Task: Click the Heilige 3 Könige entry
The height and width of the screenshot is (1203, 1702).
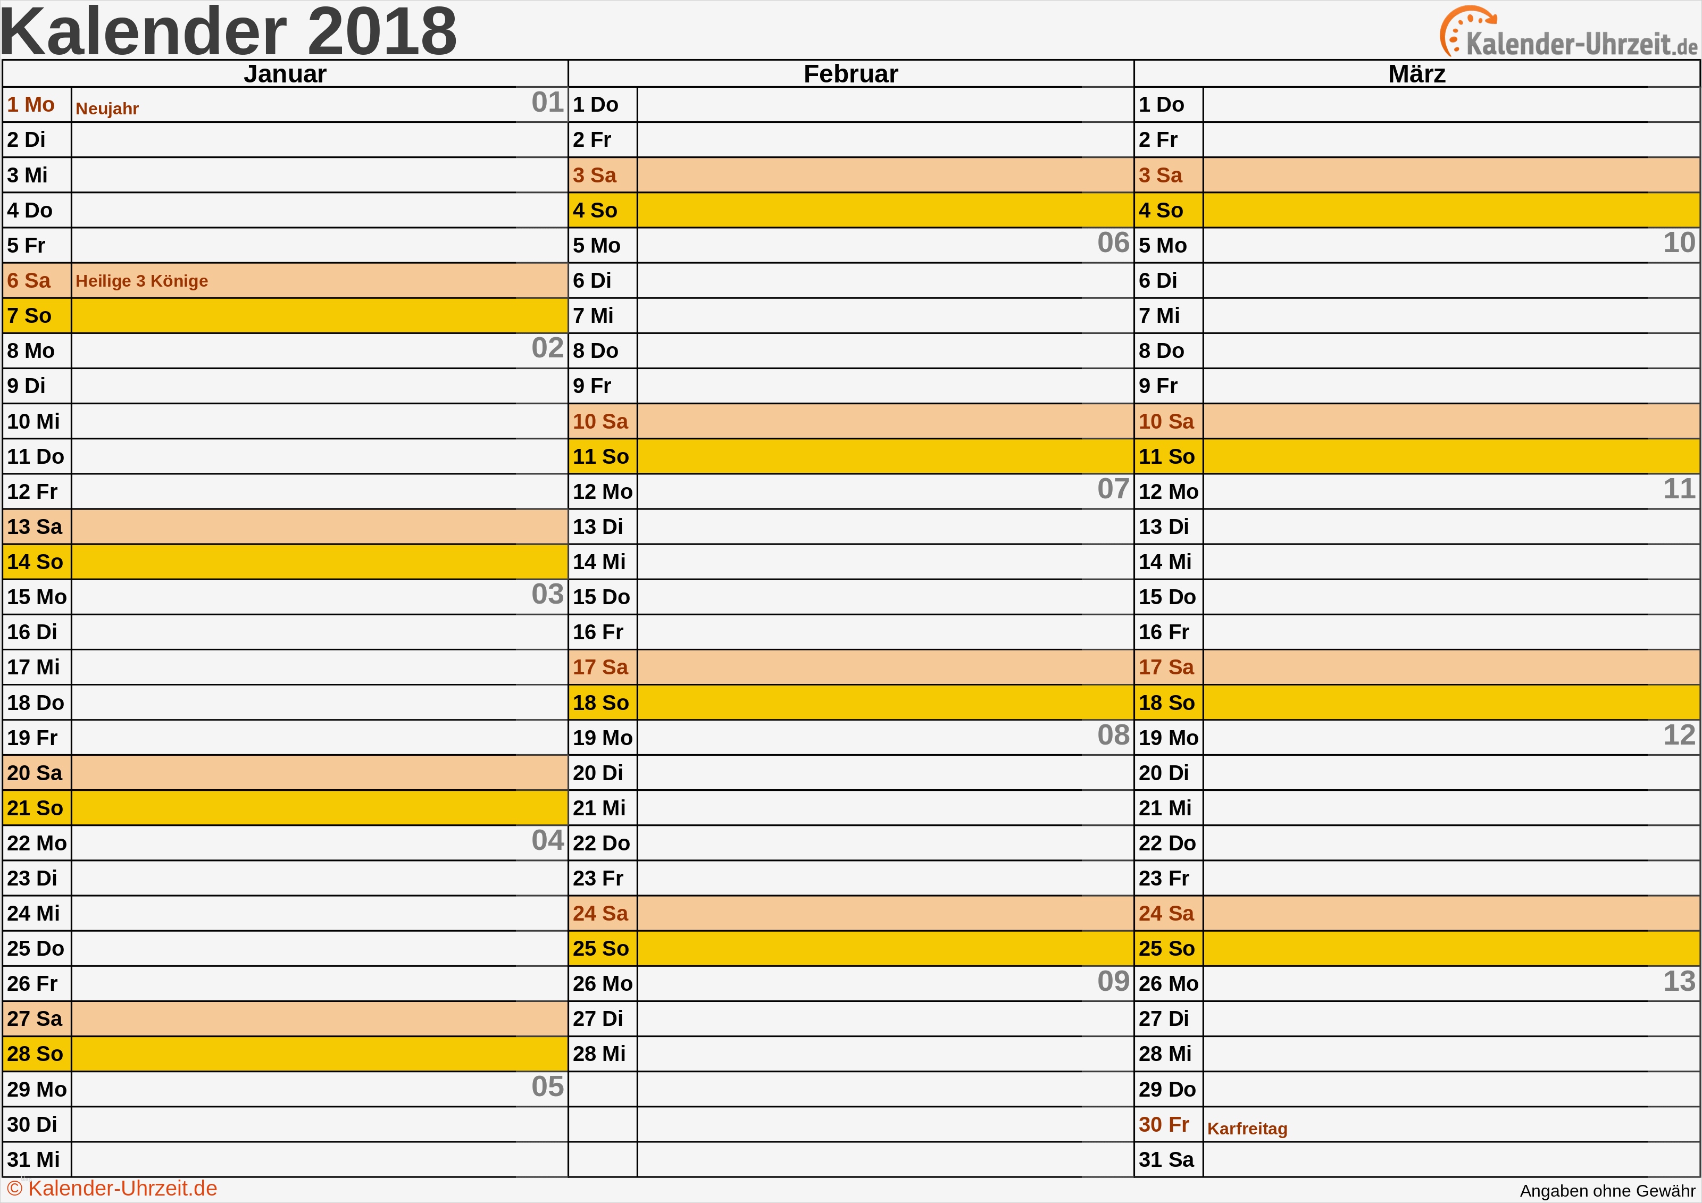Action: (141, 281)
